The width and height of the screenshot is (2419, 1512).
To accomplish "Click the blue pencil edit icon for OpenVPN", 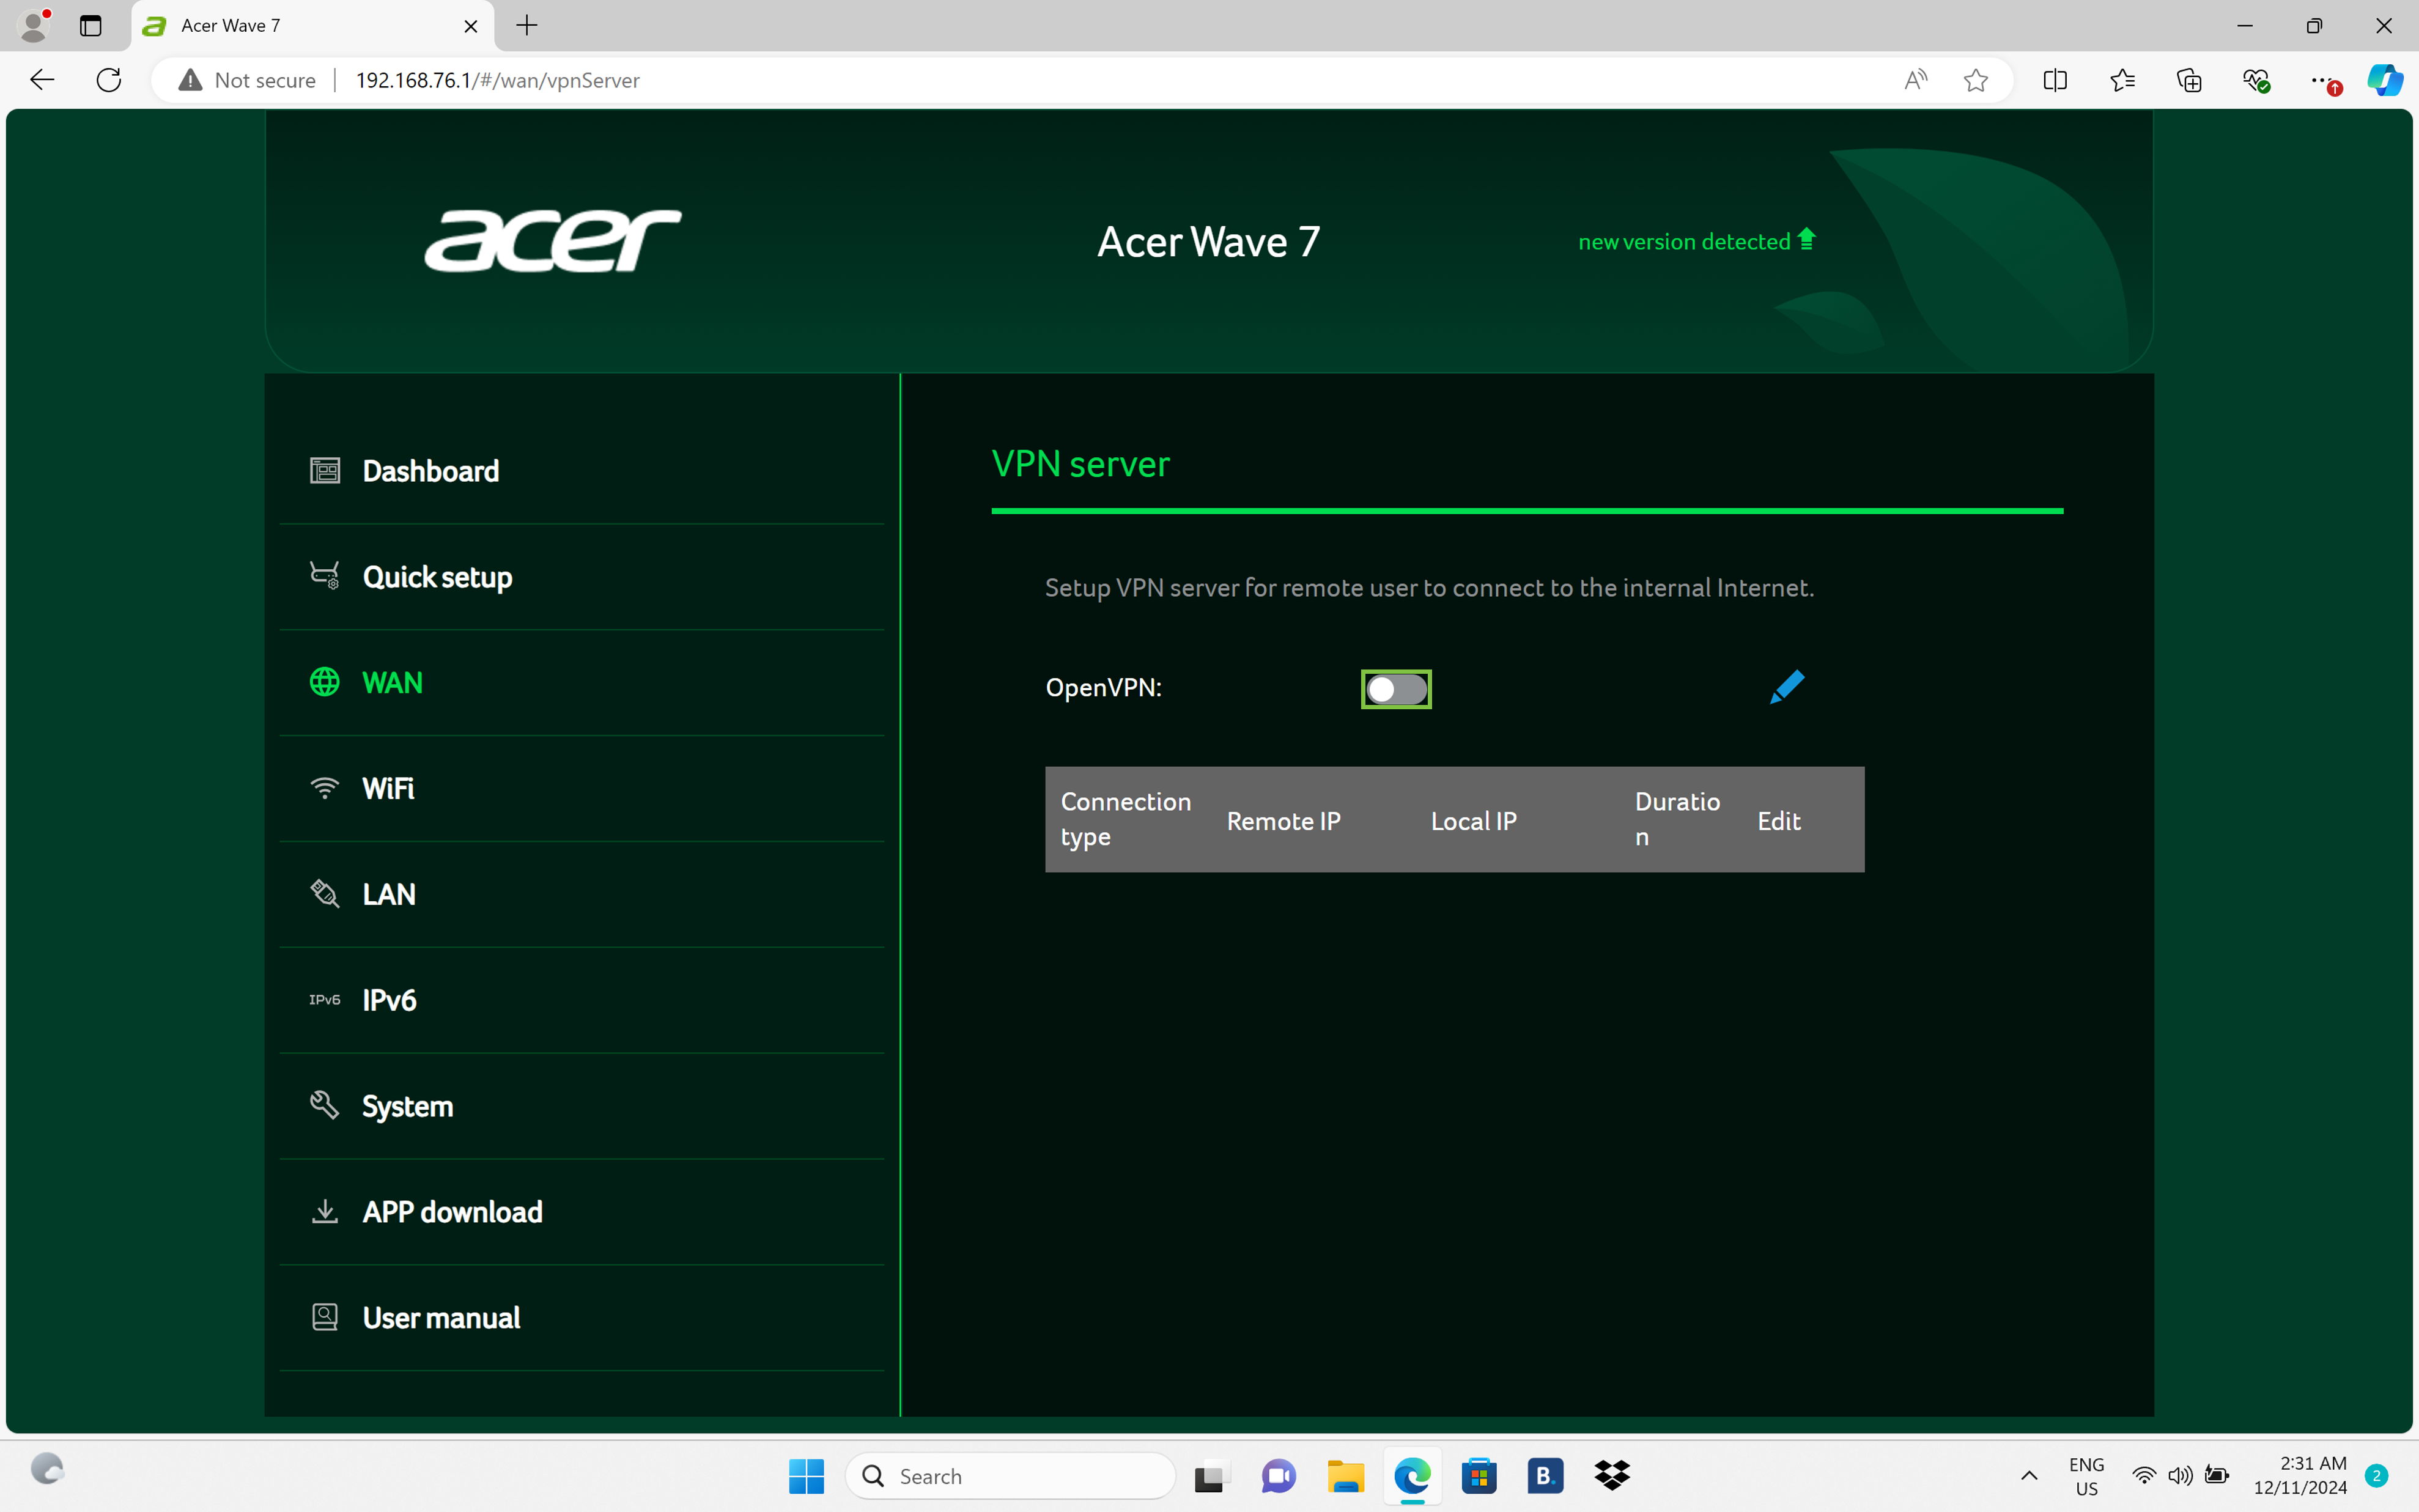I will 1786,687.
